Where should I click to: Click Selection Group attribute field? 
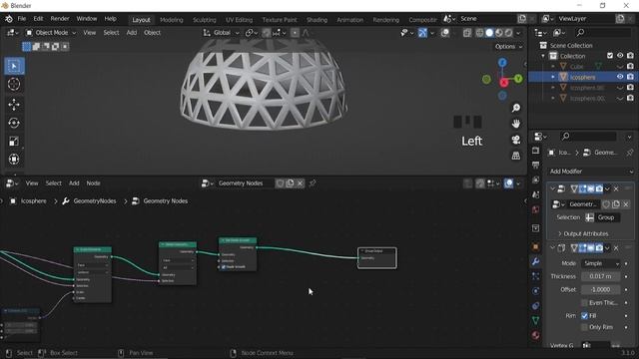tap(607, 217)
